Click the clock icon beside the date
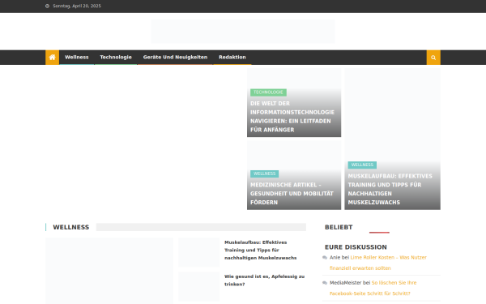486x304 pixels. click(x=47, y=6)
